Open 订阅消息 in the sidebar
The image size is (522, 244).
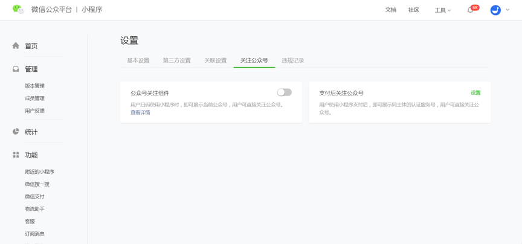click(x=34, y=234)
